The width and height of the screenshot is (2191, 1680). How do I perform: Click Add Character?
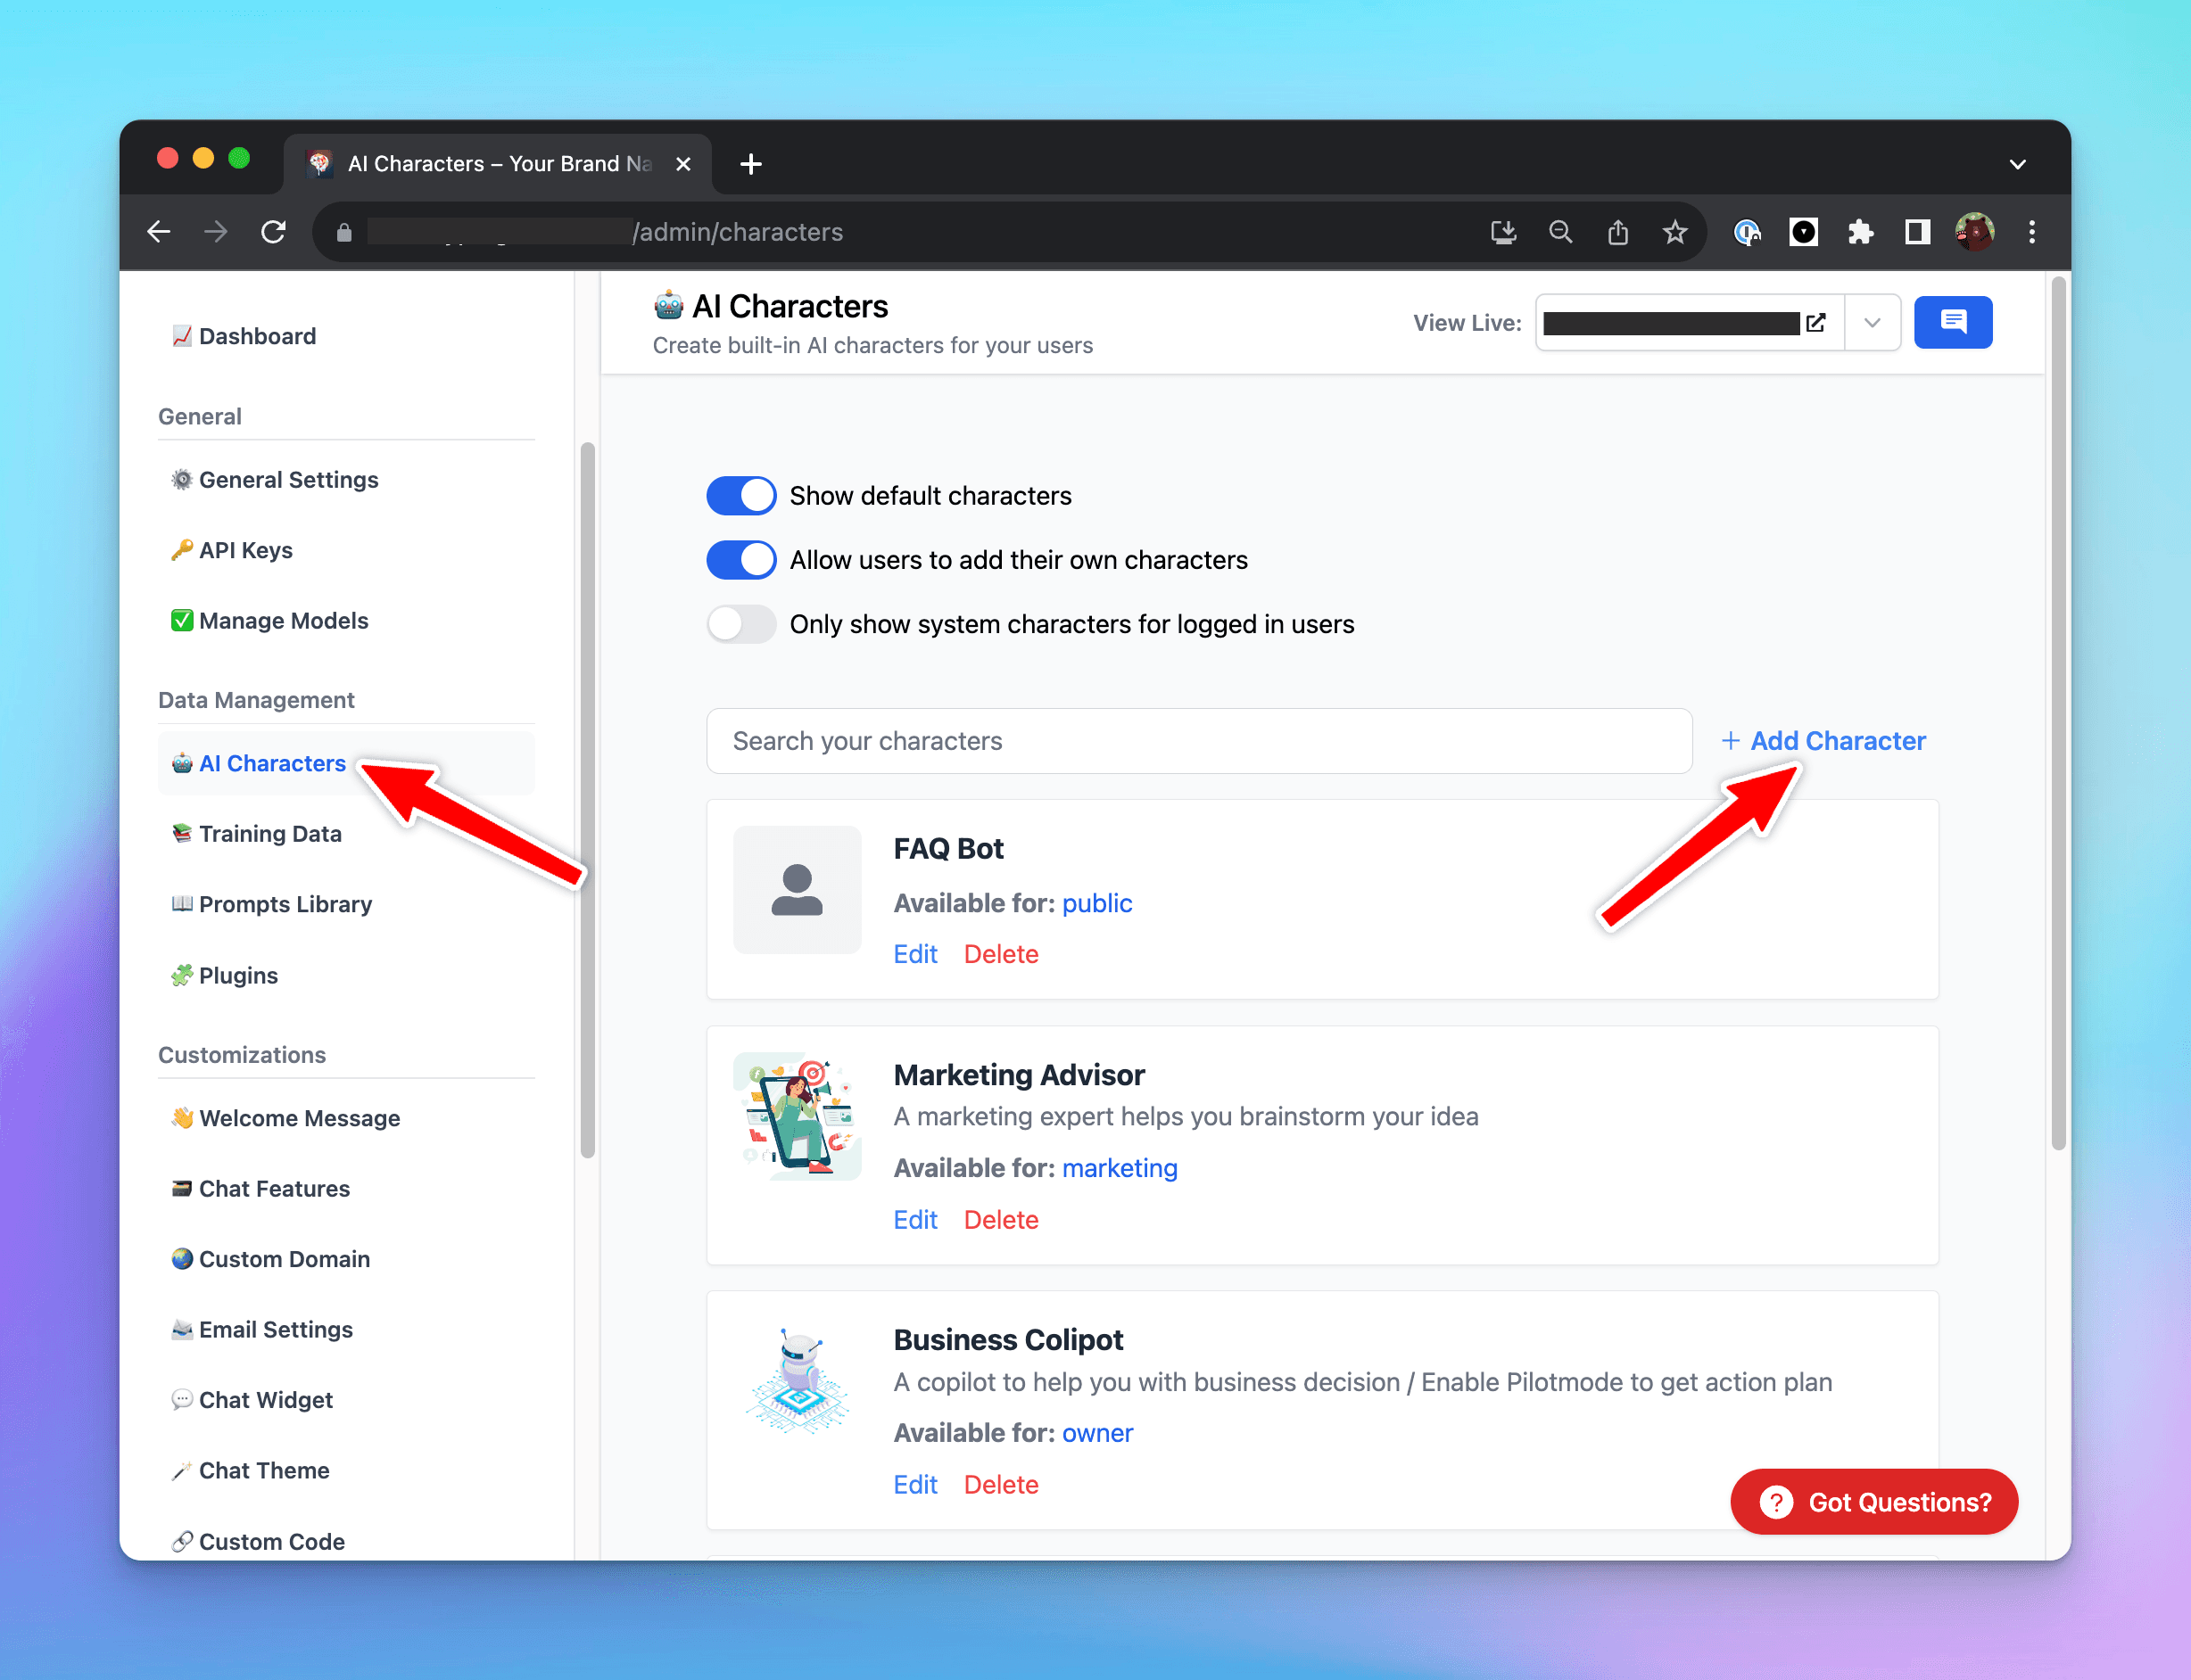(x=1823, y=740)
